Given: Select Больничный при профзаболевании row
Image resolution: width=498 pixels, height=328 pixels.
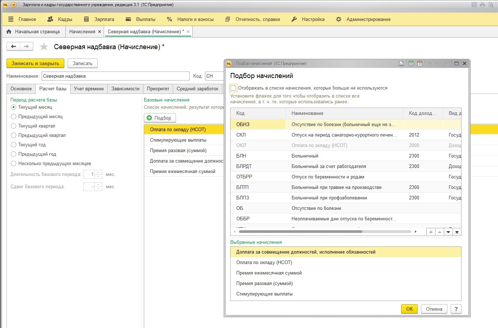Looking at the screenshot, I should (346, 198).
